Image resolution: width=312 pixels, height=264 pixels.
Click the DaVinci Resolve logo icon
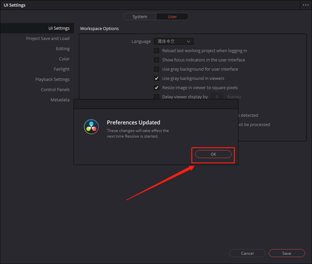[x=91, y=127]
